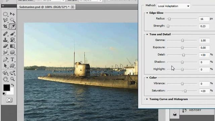Expand Toning Curve and Histogram section

pyautogui.click(x=147, y=99)
